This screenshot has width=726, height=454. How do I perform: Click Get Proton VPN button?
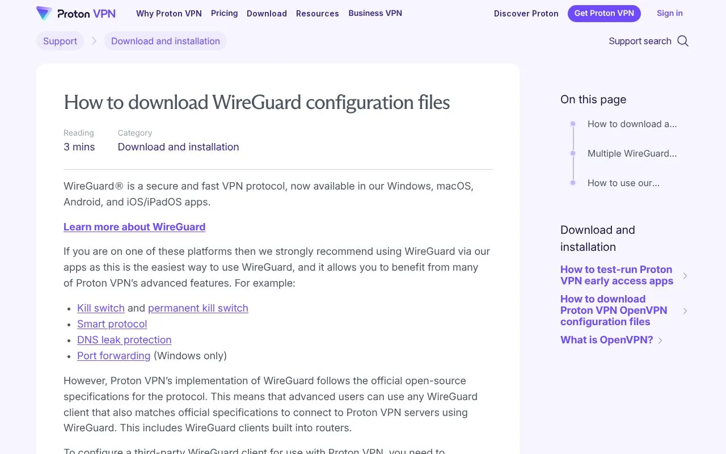604,13
